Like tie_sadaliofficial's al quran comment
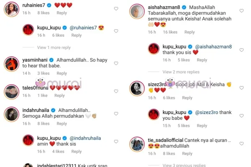This screenshot has width=251, height=167. pos(241,144)
